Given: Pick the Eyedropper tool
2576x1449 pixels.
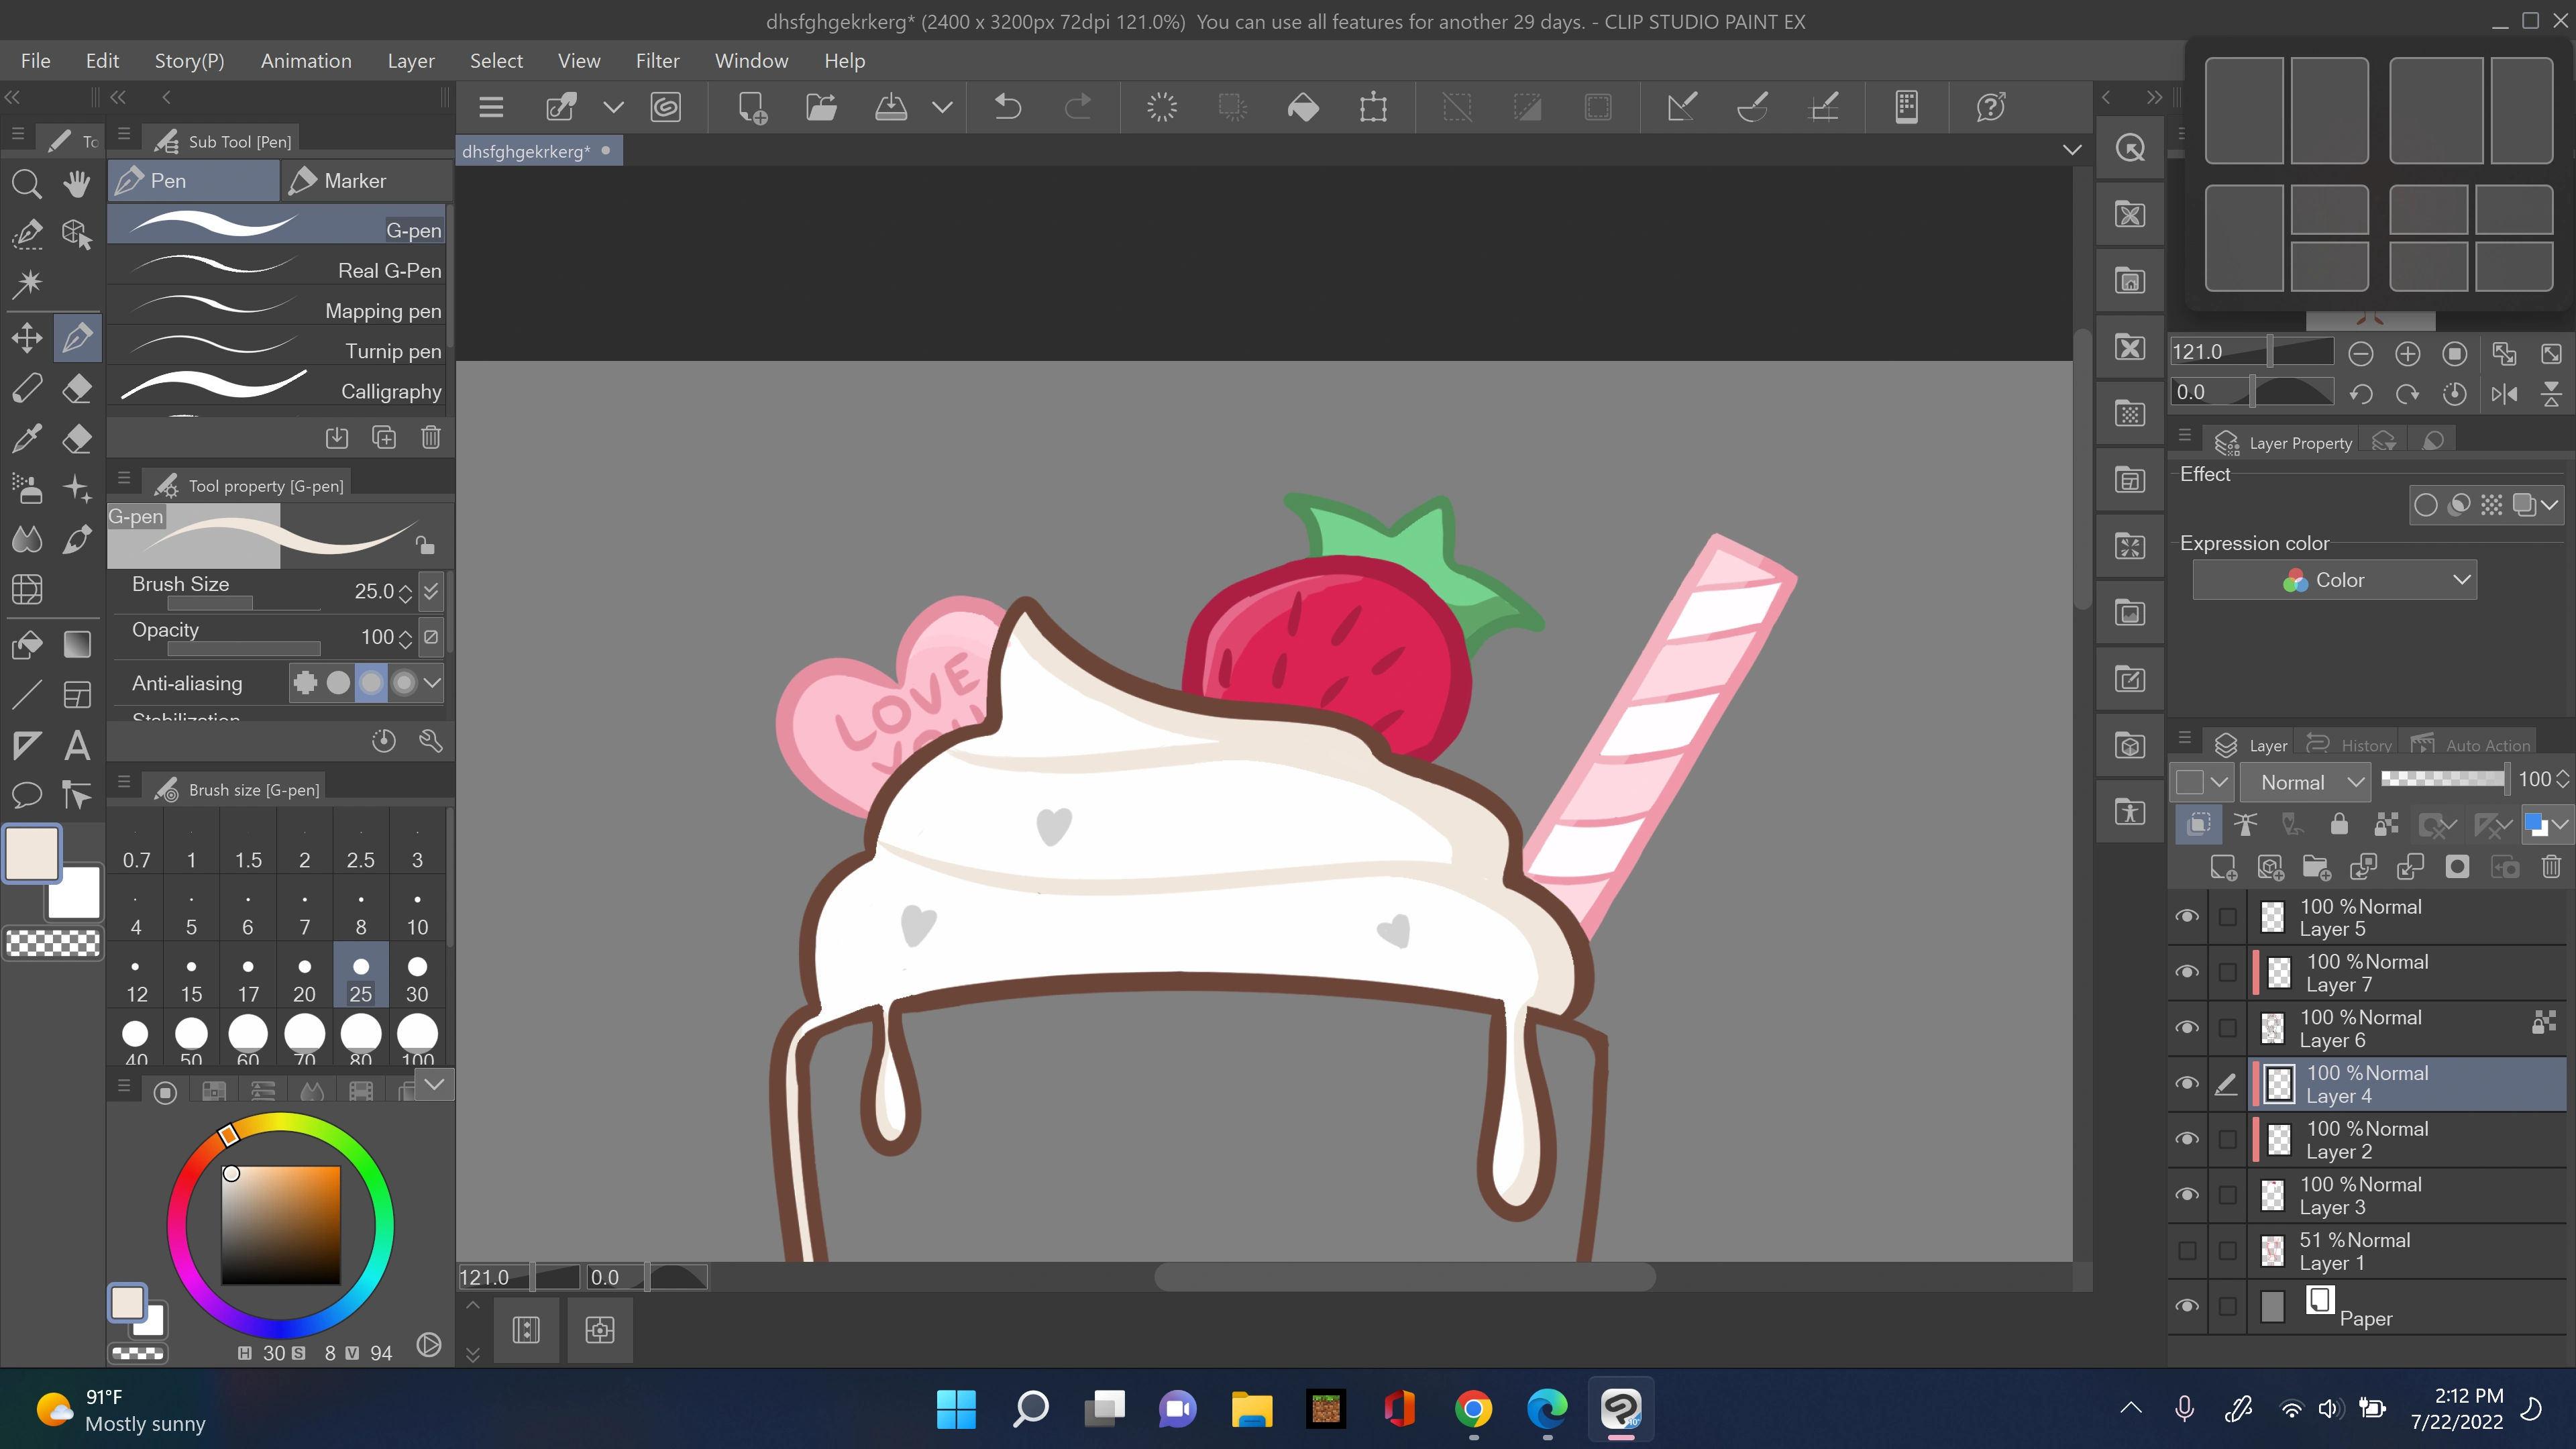Looking at the screenshot, I should point(27,438).
